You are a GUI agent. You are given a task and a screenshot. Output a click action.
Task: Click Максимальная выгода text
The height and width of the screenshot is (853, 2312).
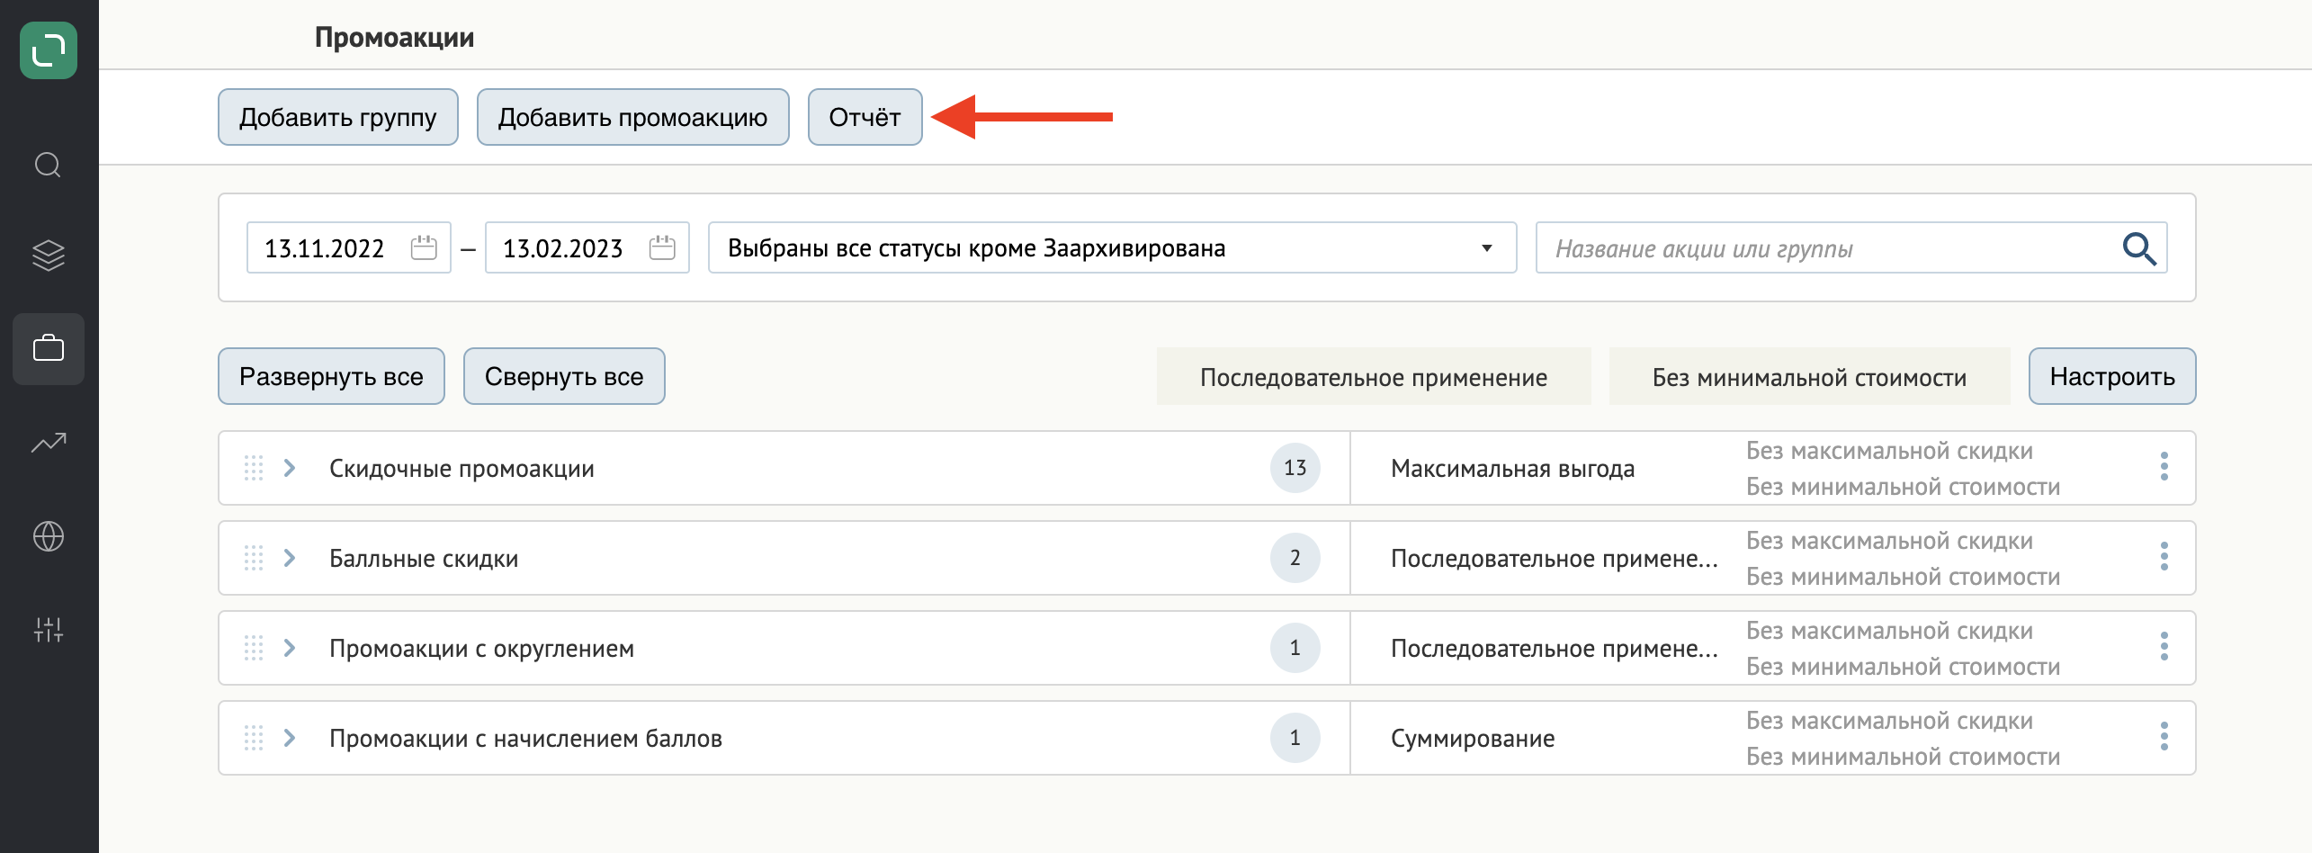click(x=1512, y=469)
